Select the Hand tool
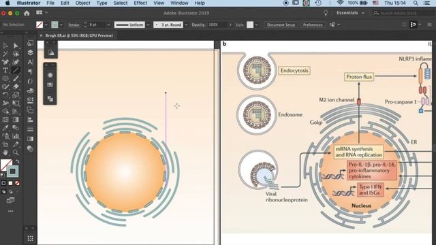 point(5,152)
